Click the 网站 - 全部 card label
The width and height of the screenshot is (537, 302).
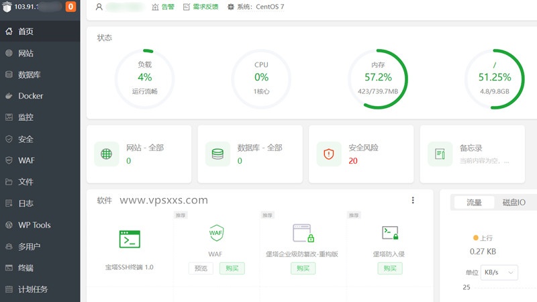tap(145, 148)
